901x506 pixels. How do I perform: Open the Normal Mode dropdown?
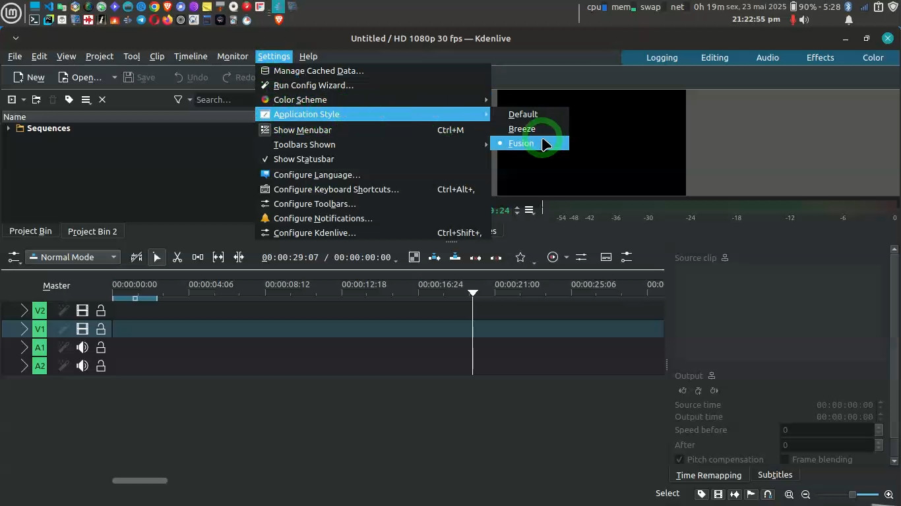click(x=73, y=258)
